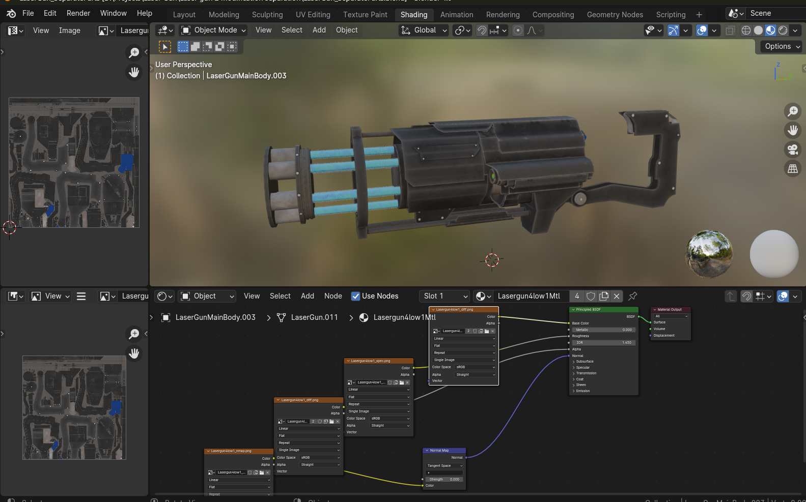Select the Material Output node header
806x502 pixels.
click(671, 309)
